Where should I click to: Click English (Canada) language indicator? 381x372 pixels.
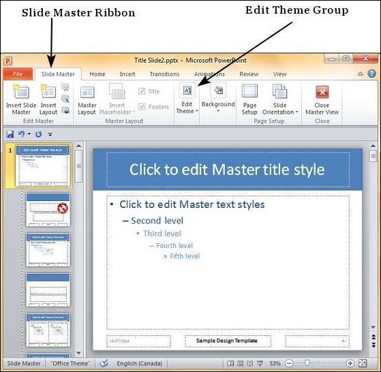pyautogui.click(x=139, y=364)
